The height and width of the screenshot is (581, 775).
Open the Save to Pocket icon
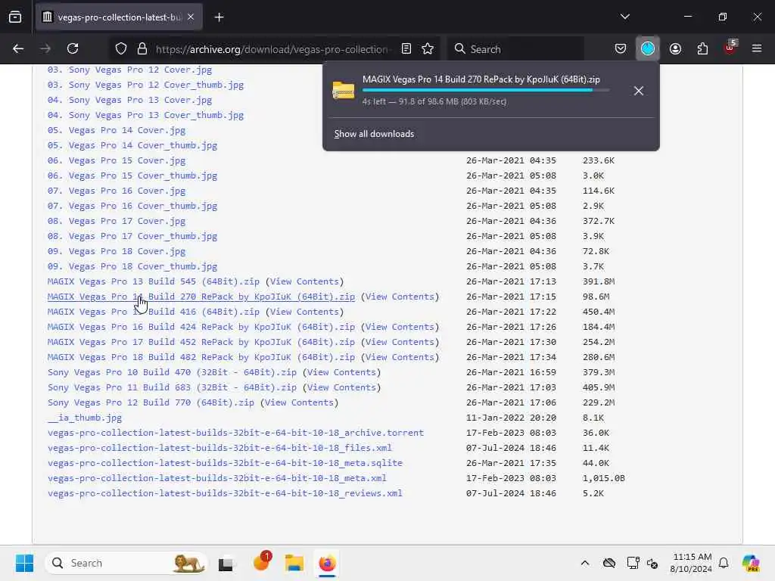pyautogui.click(x=621, y=48)
